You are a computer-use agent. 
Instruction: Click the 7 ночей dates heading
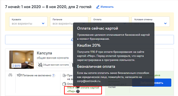pyautogui.click(x=48, y=7)
